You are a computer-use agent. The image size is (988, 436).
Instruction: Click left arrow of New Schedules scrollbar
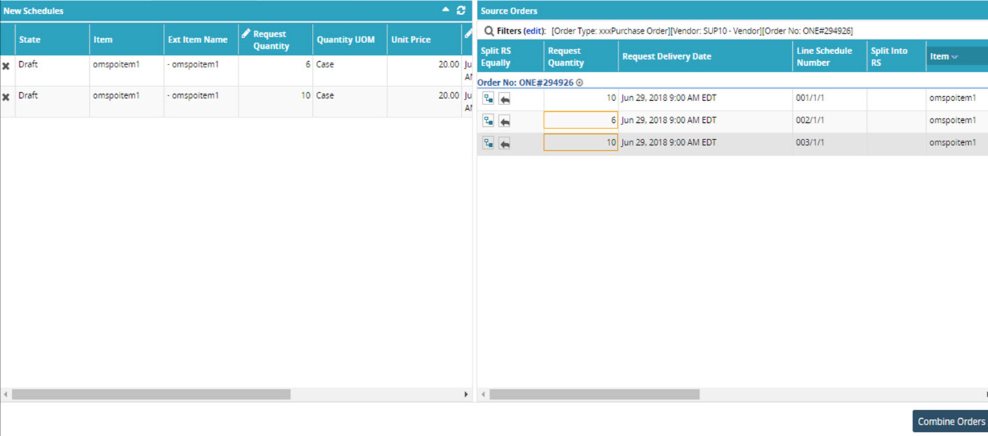point(5,394)
